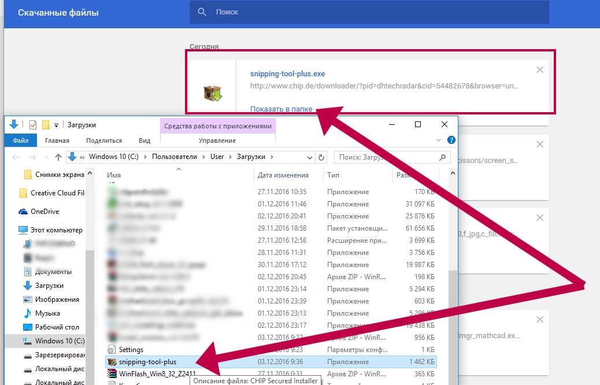Click the New folder icon in title bar
The height and width of the screenshot is (385, 600).
(x=46, y=125)
